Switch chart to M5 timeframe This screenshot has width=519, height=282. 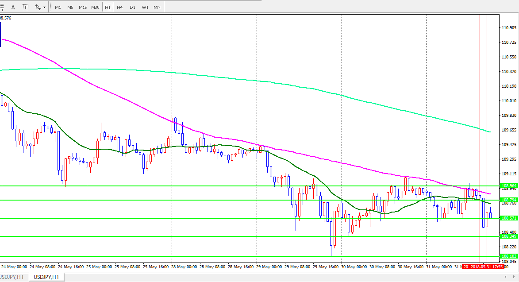[x=70, y=7]
